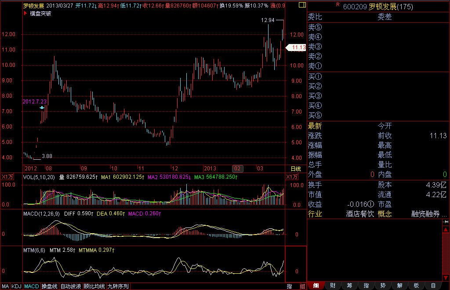Click the 酒店餐饮 industry link
Image resolution: width=450 pixels, height=290 pixels.
pyautogui.click(x=359, y=214)
